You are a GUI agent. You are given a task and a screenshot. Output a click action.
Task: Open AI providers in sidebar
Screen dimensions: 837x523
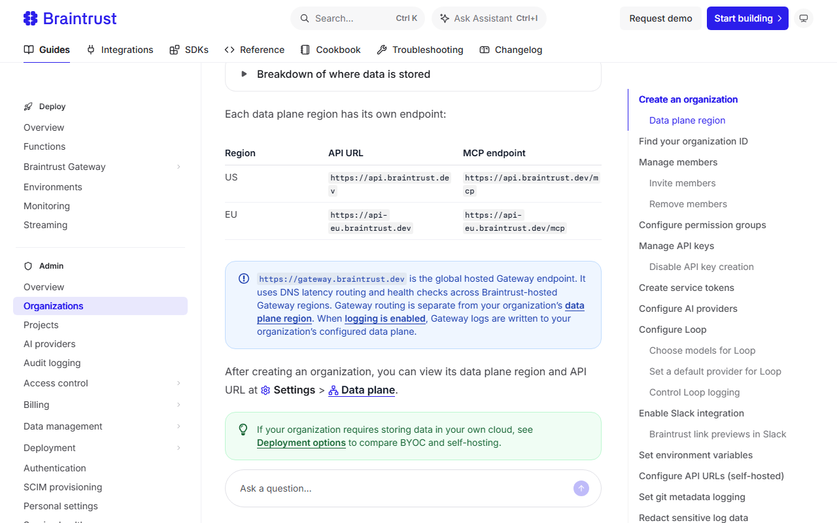[50, 344]
